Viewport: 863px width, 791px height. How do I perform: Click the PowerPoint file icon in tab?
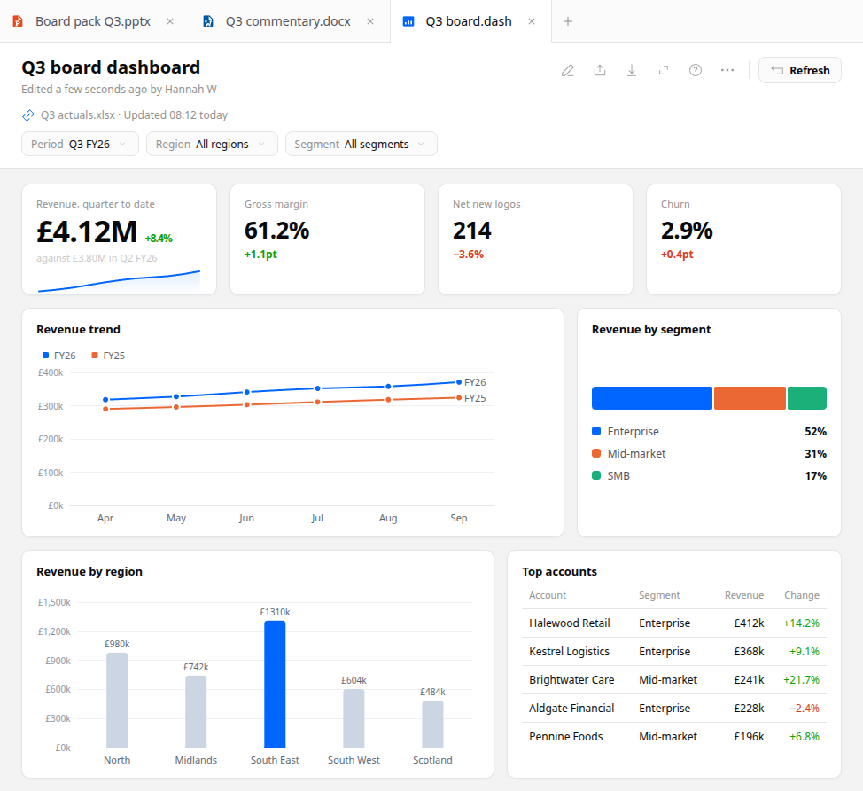coord(18,21)
